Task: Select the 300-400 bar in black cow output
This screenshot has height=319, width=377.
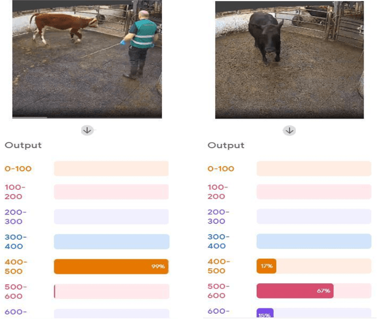Action: [313, 241]
